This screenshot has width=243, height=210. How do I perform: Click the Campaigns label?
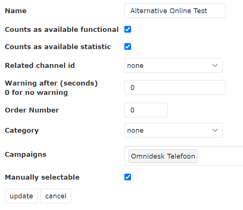26,154
